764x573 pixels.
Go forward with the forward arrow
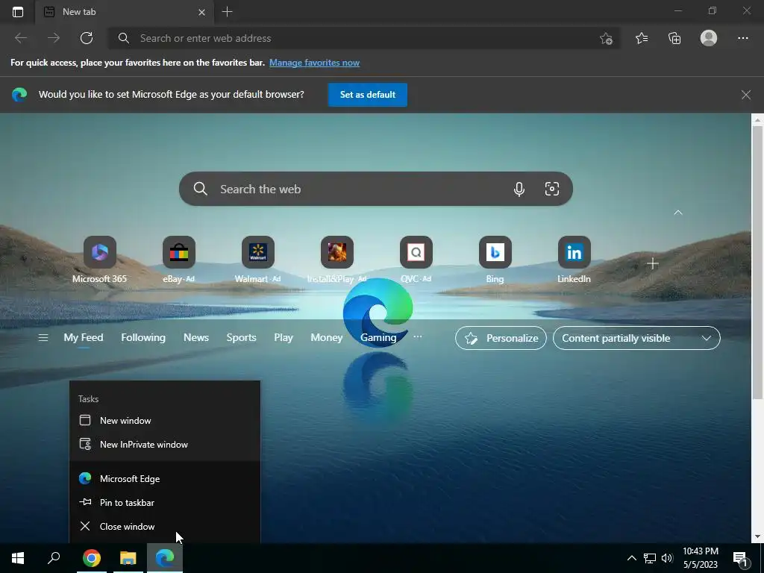point(54,38)
